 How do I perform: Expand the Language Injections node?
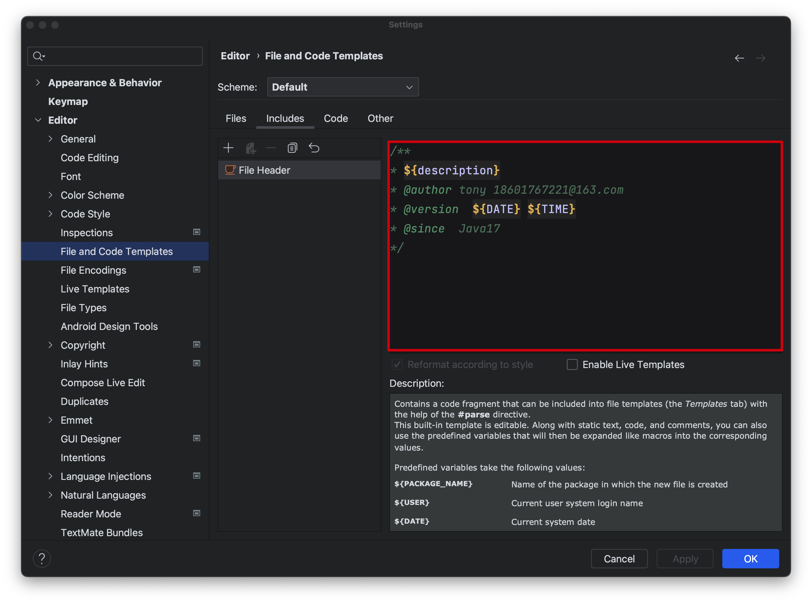pos(50,476)
